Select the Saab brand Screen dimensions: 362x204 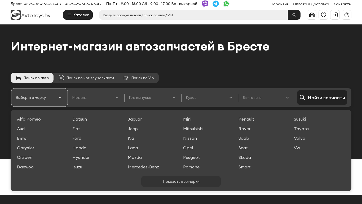coord(244,138)
